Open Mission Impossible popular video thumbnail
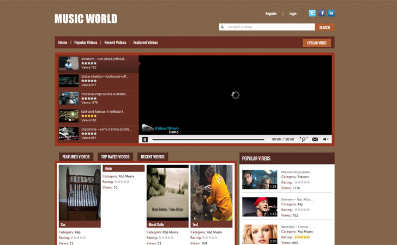397x245 pixels. 260,180
